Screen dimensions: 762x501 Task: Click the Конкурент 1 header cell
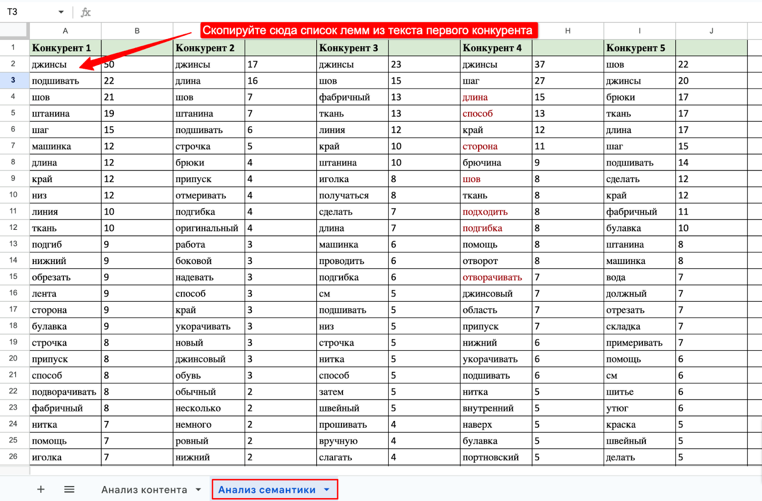(65, 48)
